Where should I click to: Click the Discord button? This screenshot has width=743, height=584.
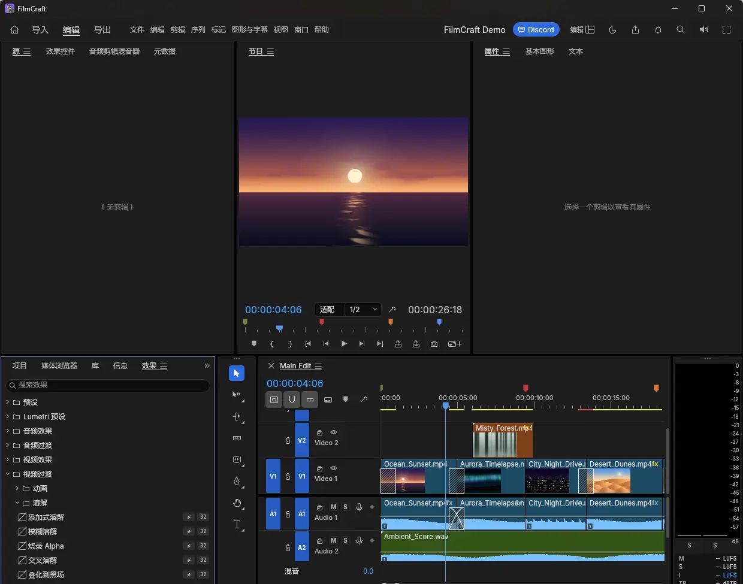pos(536,29)
